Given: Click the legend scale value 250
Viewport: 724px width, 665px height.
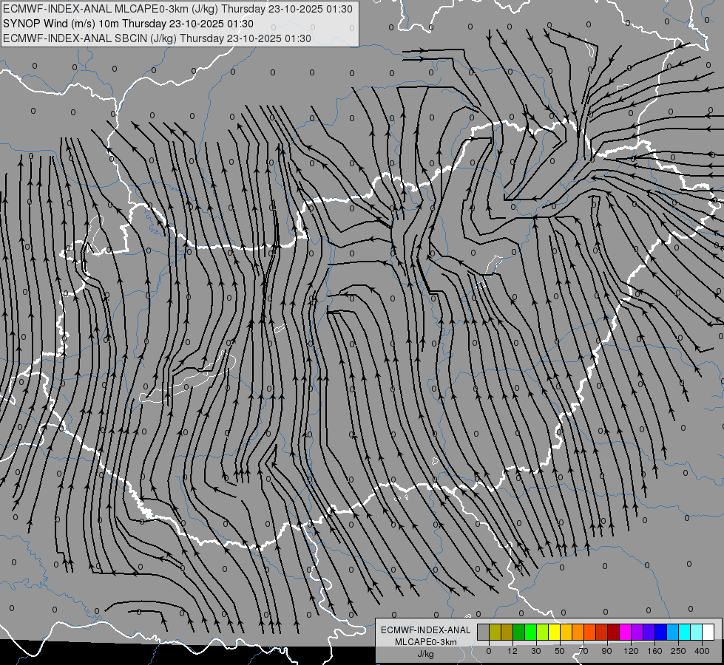Looking at the screenshot, I should point(678,651).
